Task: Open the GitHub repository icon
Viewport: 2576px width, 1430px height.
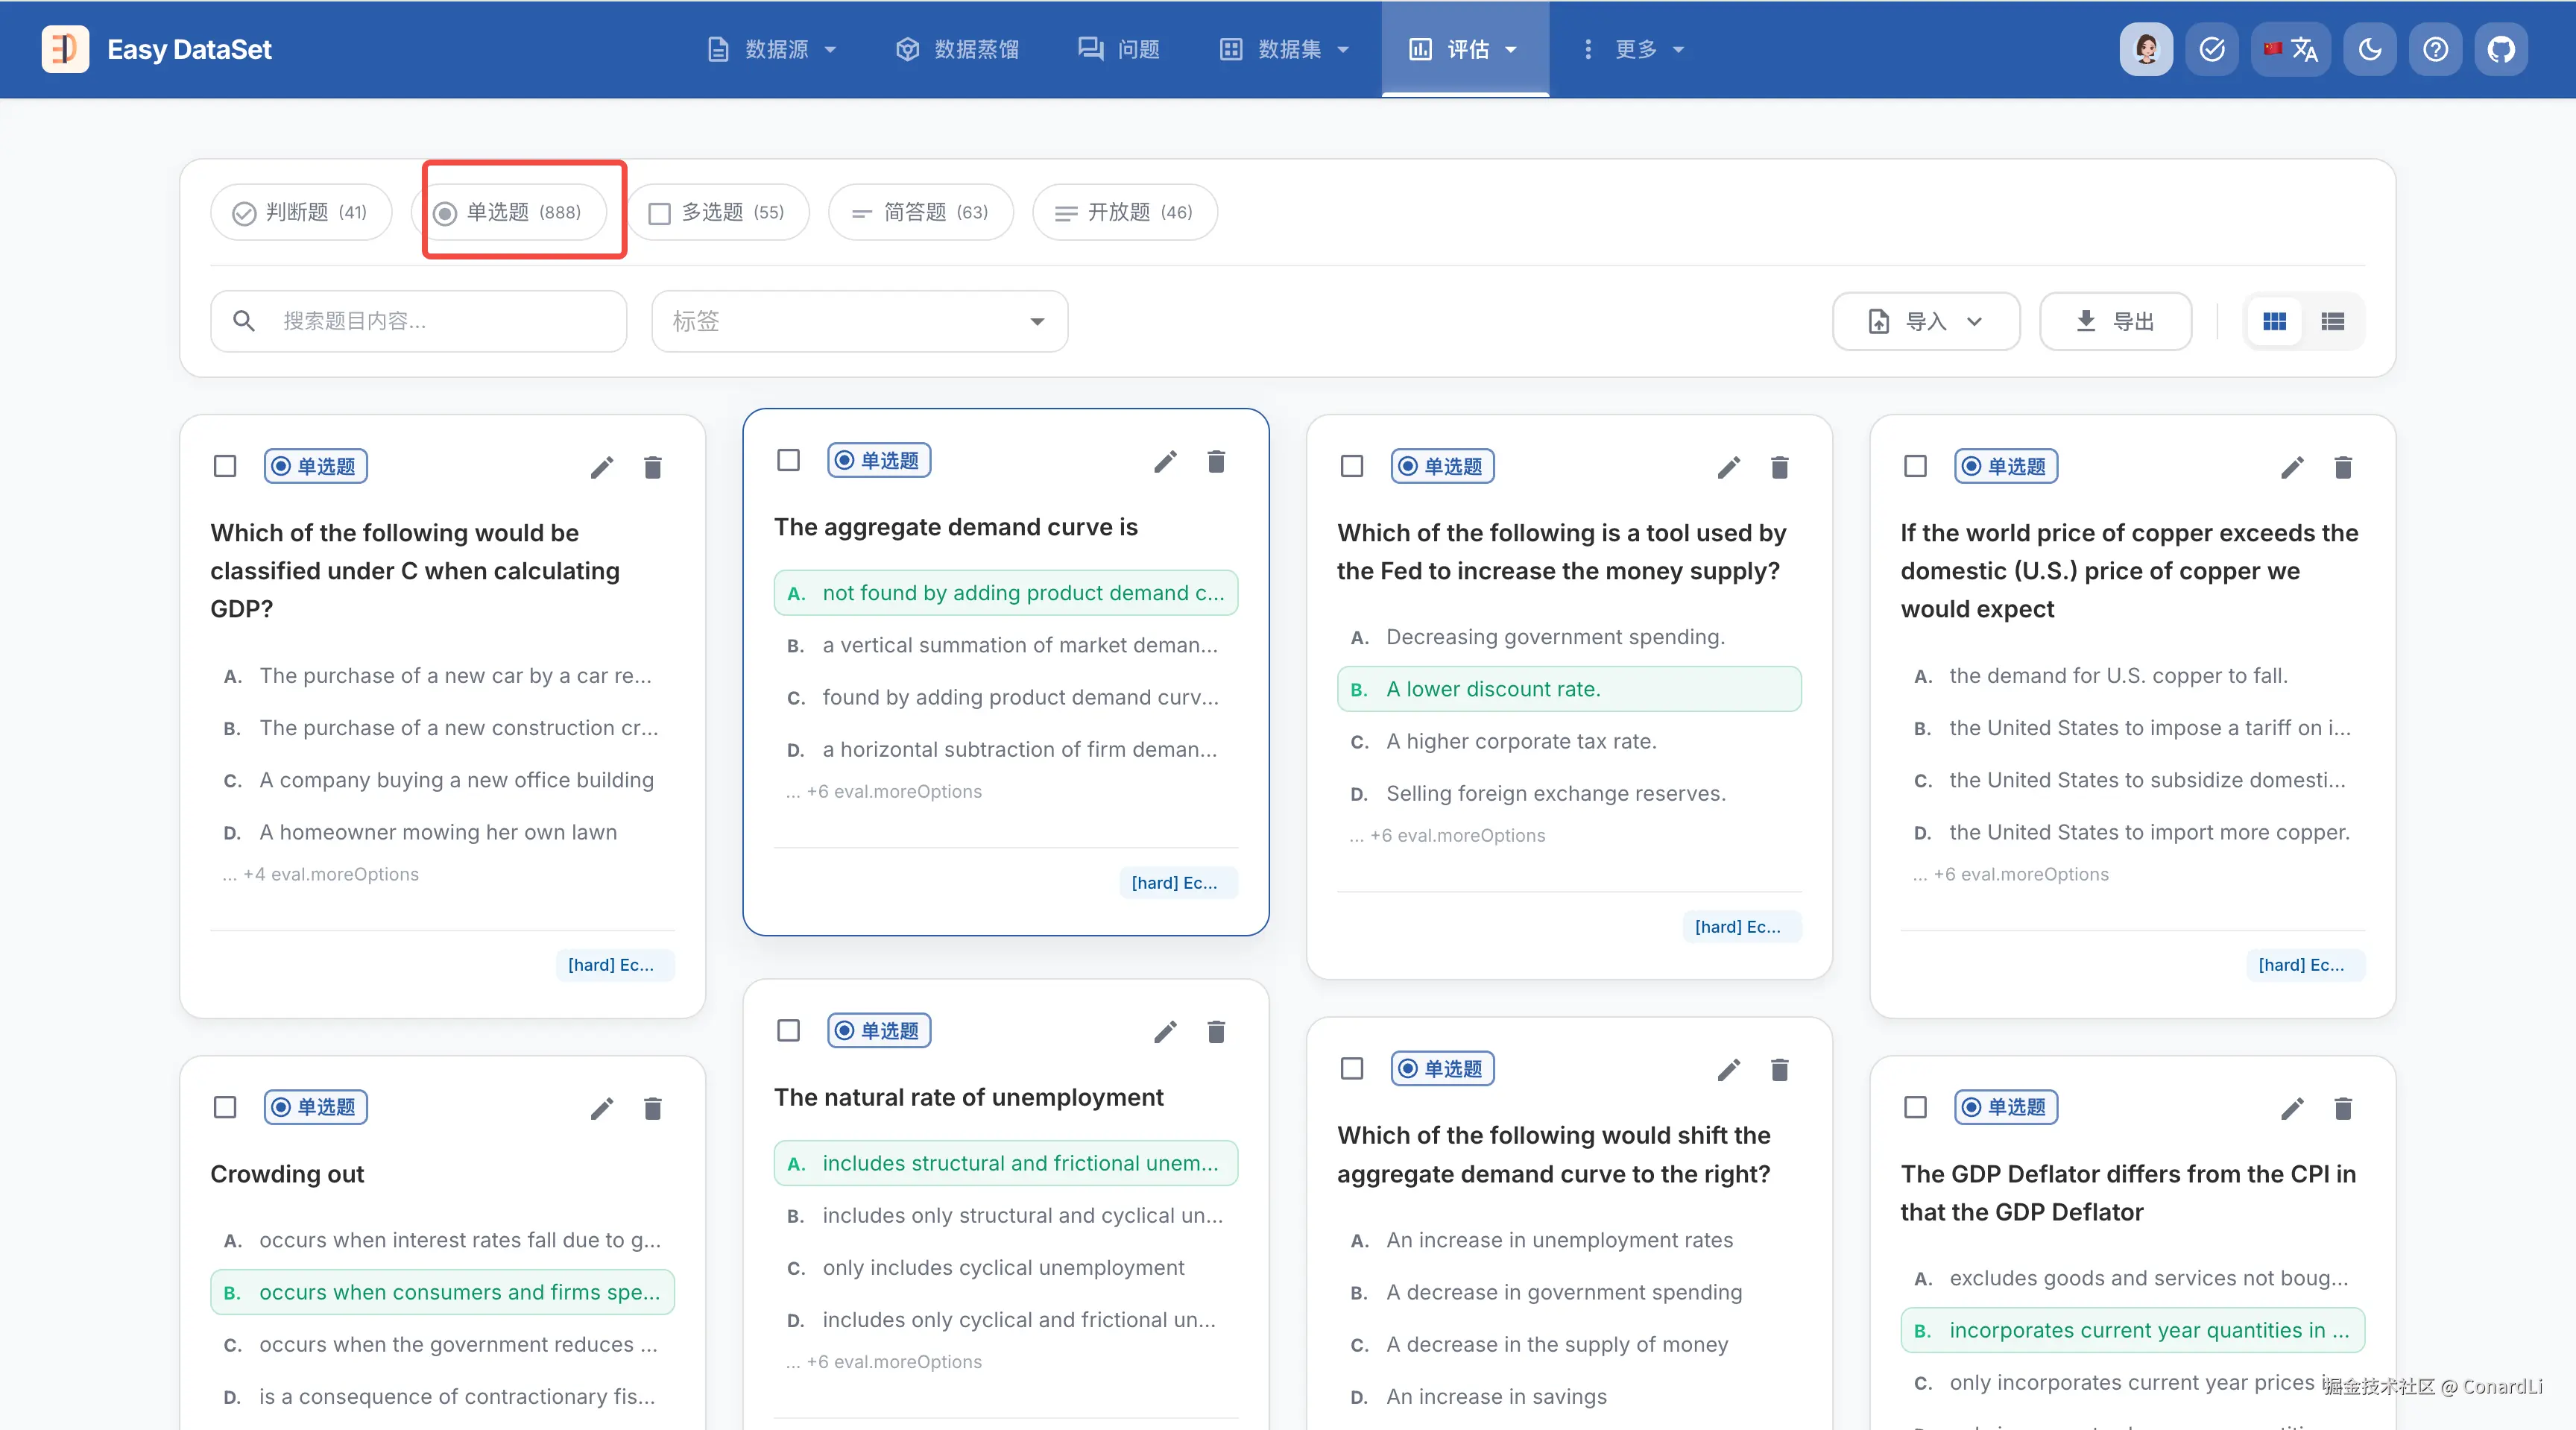Action: tap(2500, 49)
